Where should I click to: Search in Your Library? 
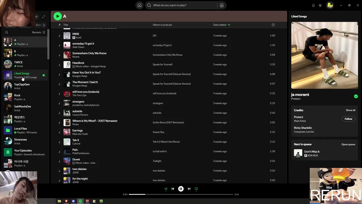(7, 32)
